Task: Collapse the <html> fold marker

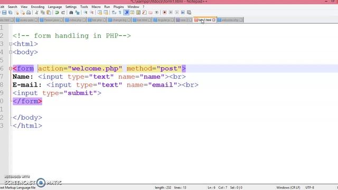Action: click(11, 44)
